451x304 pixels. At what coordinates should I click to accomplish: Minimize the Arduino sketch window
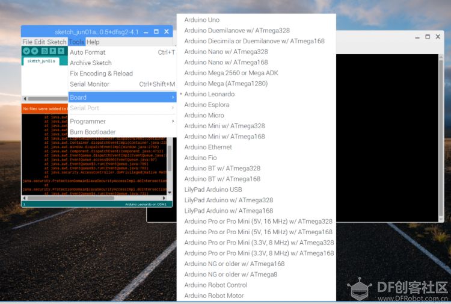click(x=146, y=32)
